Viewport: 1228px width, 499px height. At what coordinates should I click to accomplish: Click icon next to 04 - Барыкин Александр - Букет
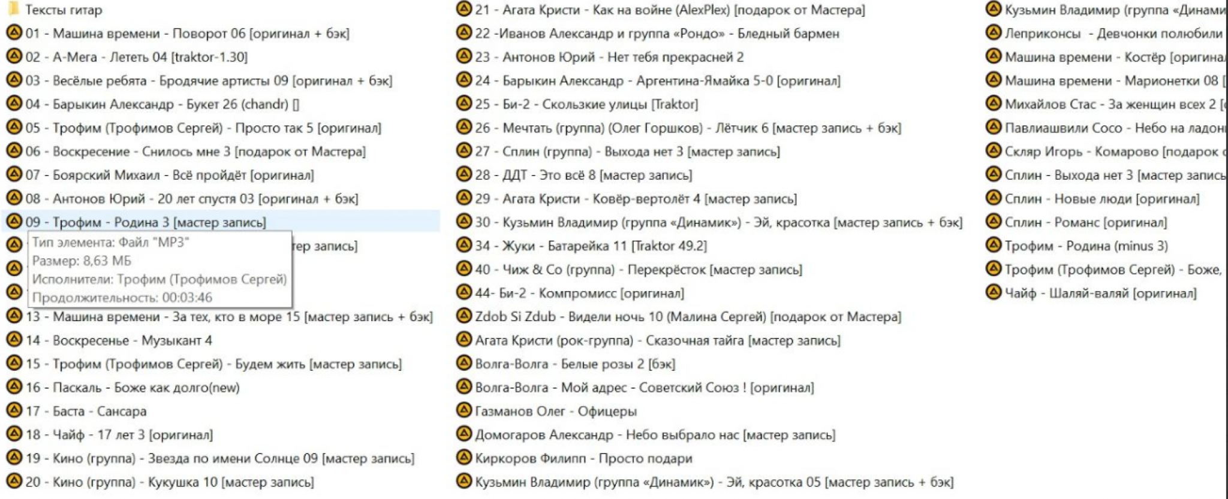pyautogui.click(x=14, y=103)
